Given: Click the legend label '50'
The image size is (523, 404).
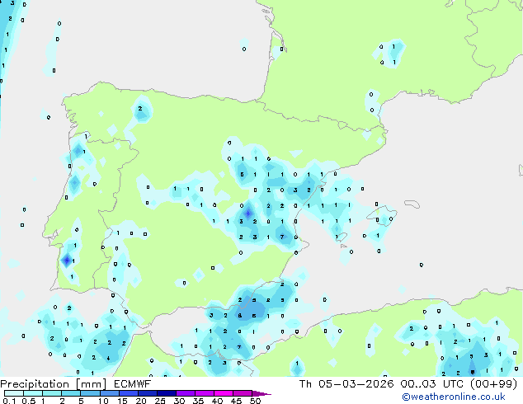Looking at the screenshot, I should [x=256, y=401].
